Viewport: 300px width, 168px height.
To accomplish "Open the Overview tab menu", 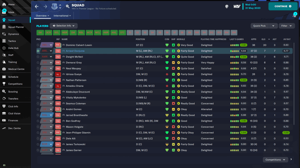I will click(x=42, y=16).
